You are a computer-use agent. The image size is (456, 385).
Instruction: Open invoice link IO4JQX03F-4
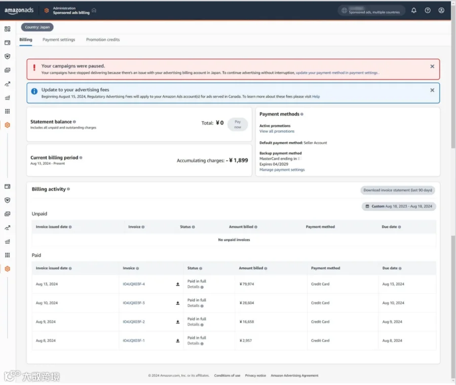pos(133,284)
